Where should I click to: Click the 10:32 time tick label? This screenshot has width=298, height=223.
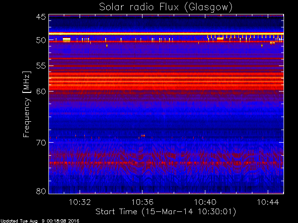(80, 202)
